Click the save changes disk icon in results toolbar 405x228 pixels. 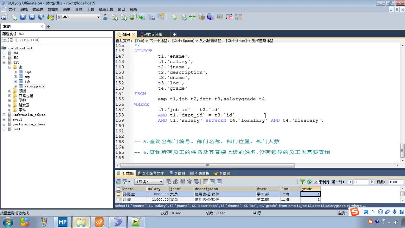click(183, 182)
